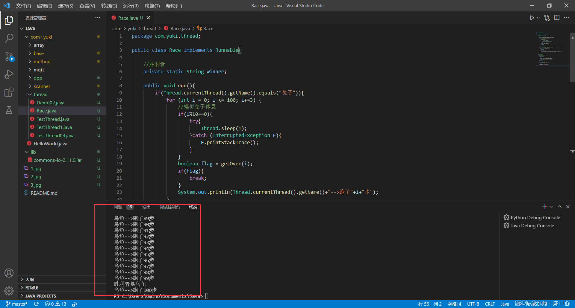
Task: Open the Extensions view
Action: coord(9,92)
